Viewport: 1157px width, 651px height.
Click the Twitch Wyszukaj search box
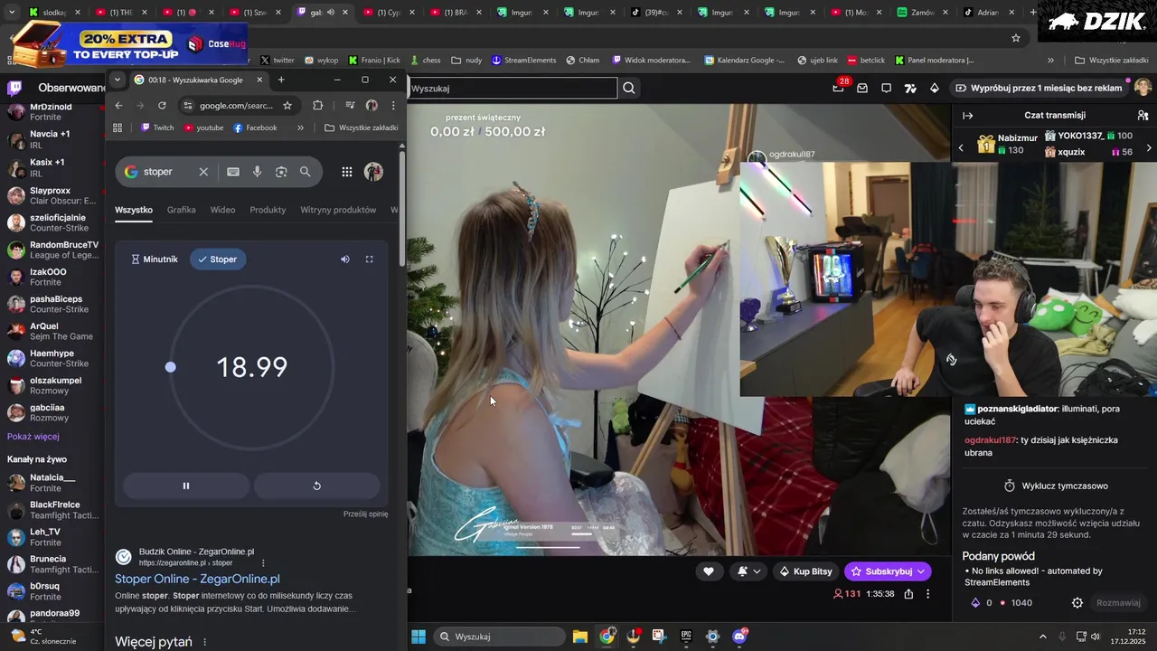[513, 88]
